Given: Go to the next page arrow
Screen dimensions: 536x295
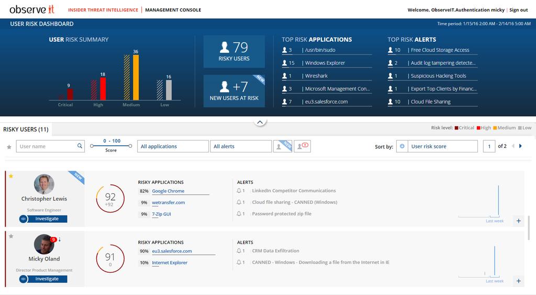Looking at the screenshot, I should [x=520, y=146].
